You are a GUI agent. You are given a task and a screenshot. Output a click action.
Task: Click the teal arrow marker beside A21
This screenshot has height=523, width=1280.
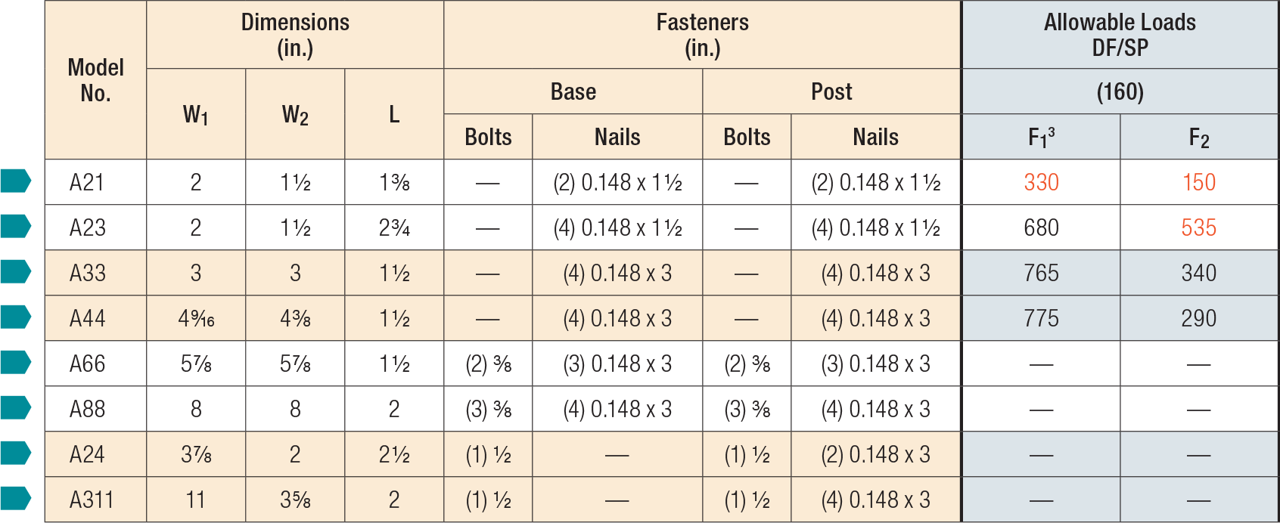pyautogui.click(x=15, y=181)
